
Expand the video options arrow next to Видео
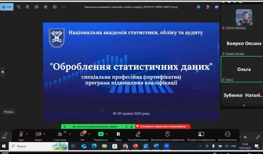pyautogui.click(x=44, y=134)
